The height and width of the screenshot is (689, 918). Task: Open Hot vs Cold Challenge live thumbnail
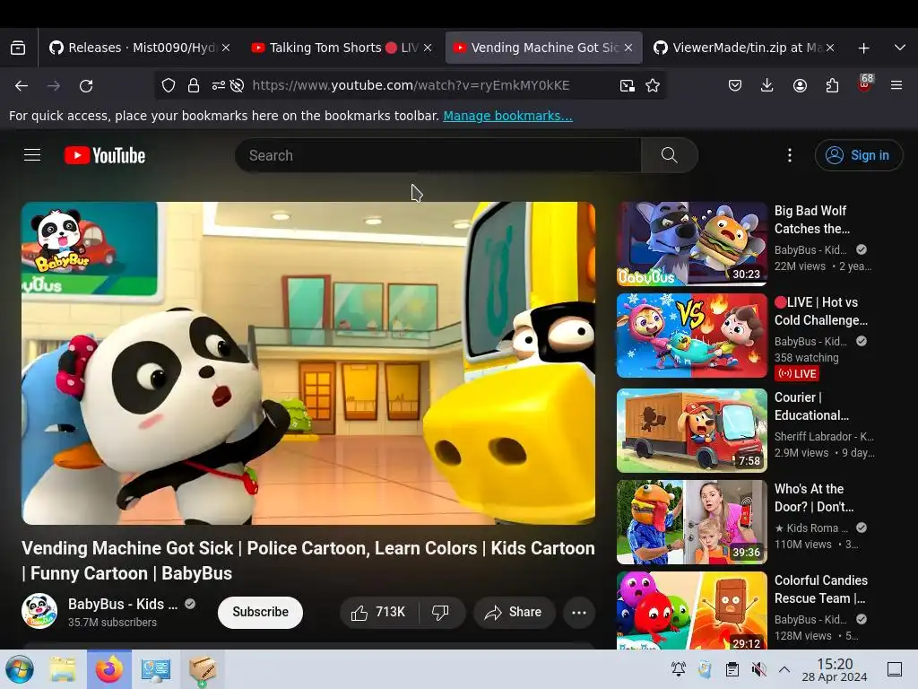[691, 336]
